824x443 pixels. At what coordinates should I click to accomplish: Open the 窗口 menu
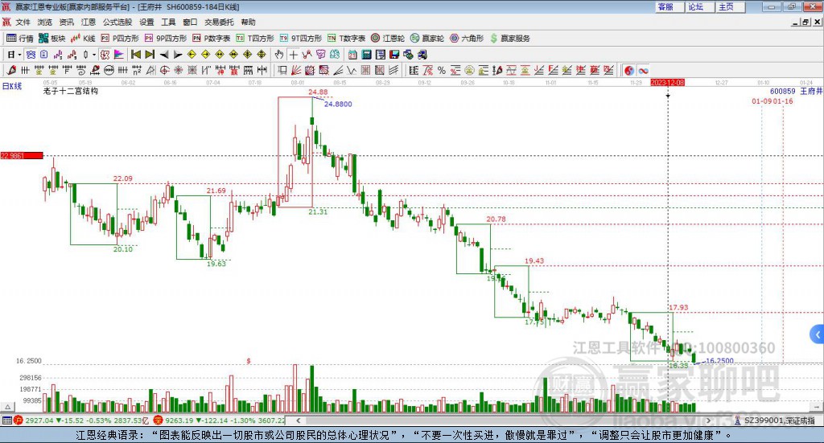(x=190, y=22)
